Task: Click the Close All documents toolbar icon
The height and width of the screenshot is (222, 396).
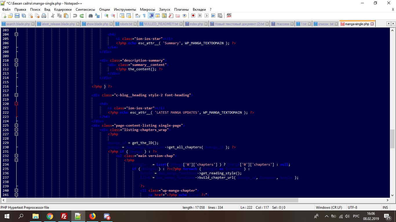Action: [x=37, y=16]
